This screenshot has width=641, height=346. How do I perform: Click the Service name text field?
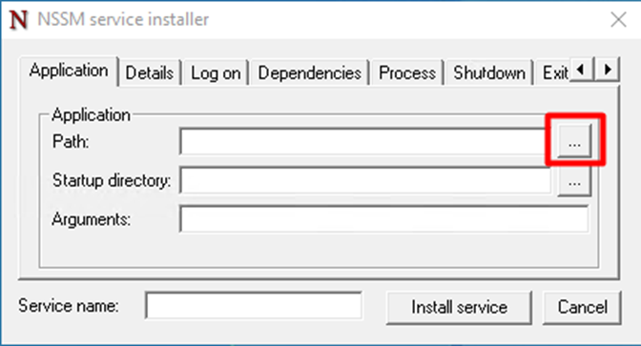[x=254, y=306]
